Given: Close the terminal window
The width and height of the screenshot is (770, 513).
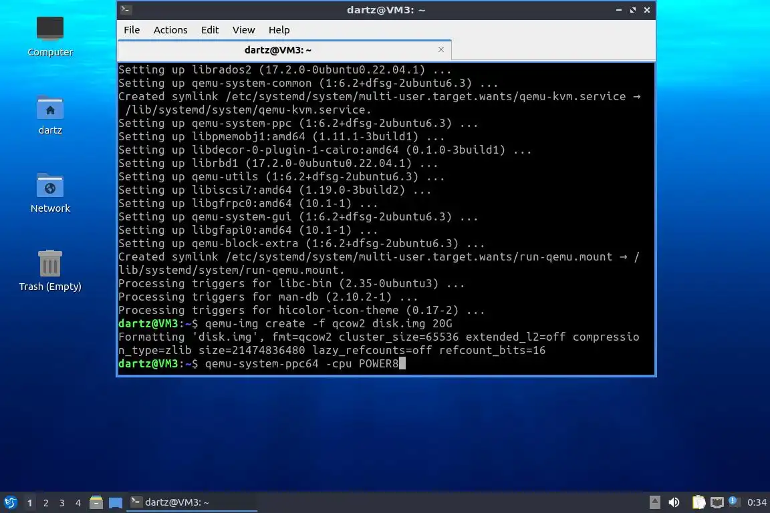Looking at the screenshot, I should click(647, 10).
